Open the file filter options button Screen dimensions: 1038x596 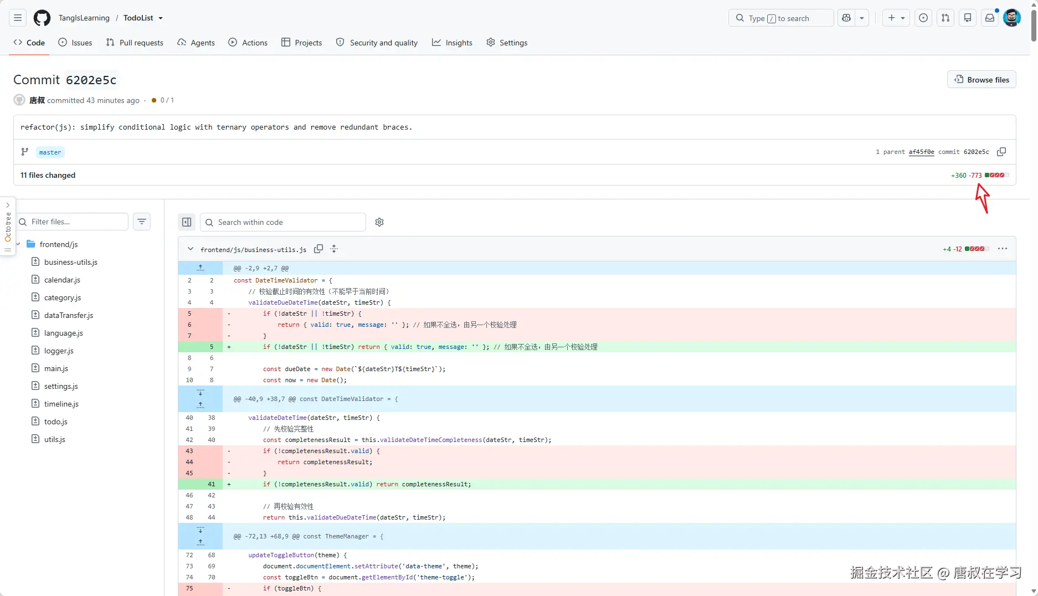click(142, 222)
